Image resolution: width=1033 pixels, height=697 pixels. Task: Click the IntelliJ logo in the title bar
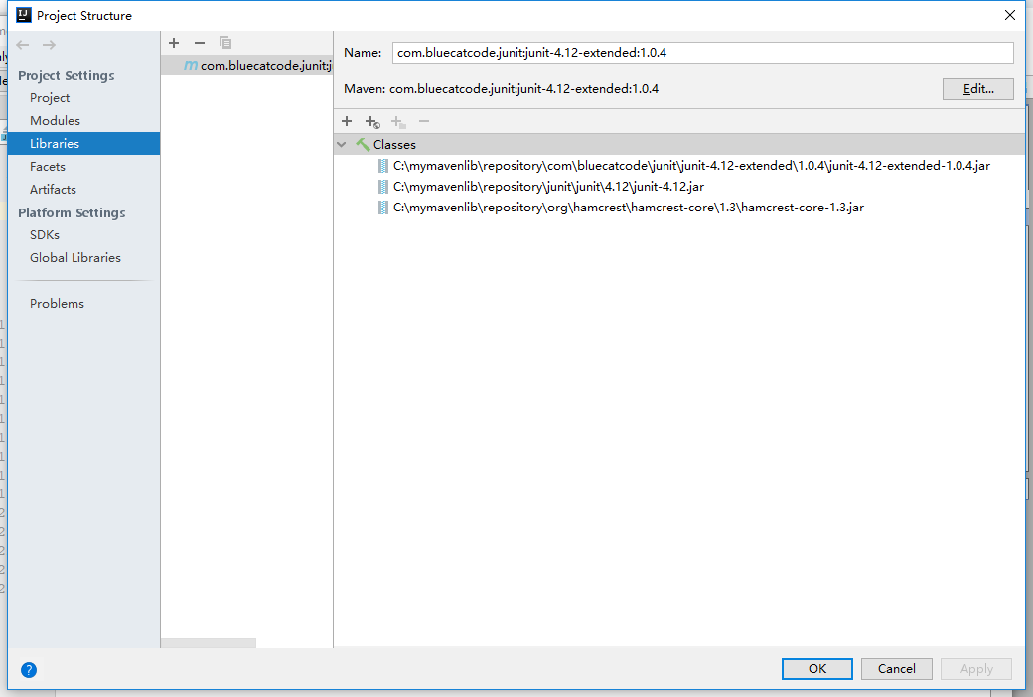coord(24,15)
